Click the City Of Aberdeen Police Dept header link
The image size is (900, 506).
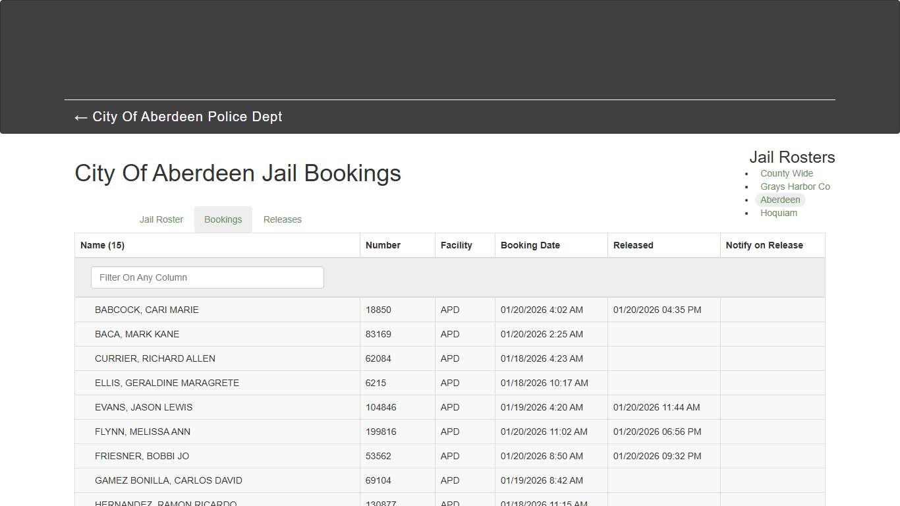tap(188, 117)
